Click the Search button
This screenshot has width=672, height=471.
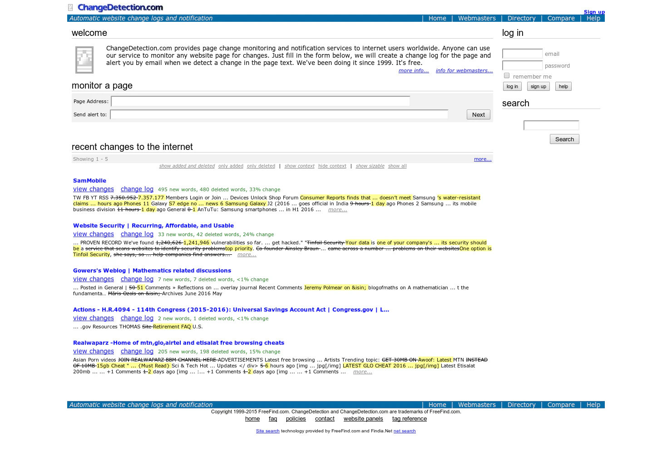pos(564,139)
